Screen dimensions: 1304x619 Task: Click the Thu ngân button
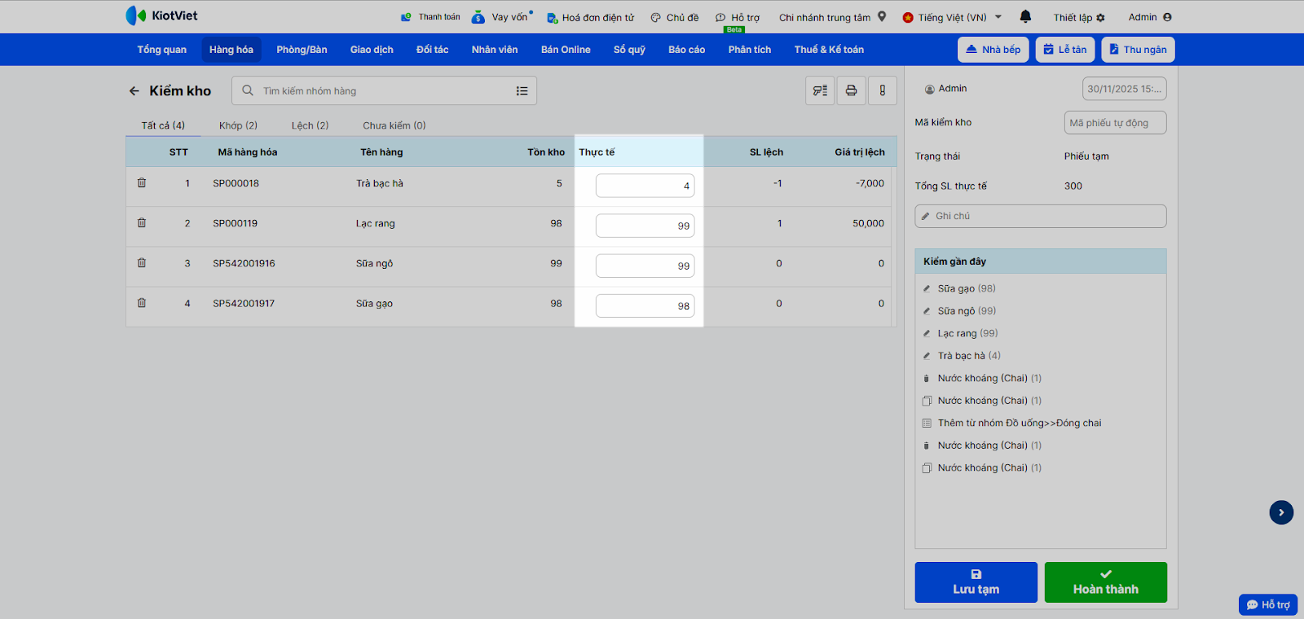1138,50
